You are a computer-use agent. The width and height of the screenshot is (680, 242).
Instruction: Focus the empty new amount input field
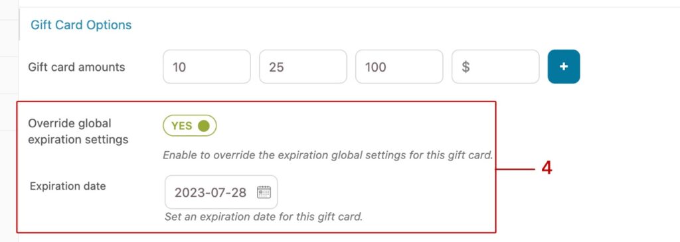tap(495, 67)
